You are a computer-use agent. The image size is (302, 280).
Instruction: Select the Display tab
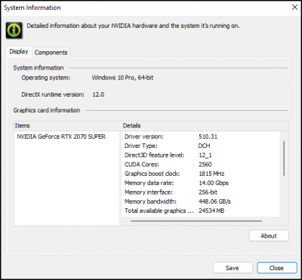19,51
